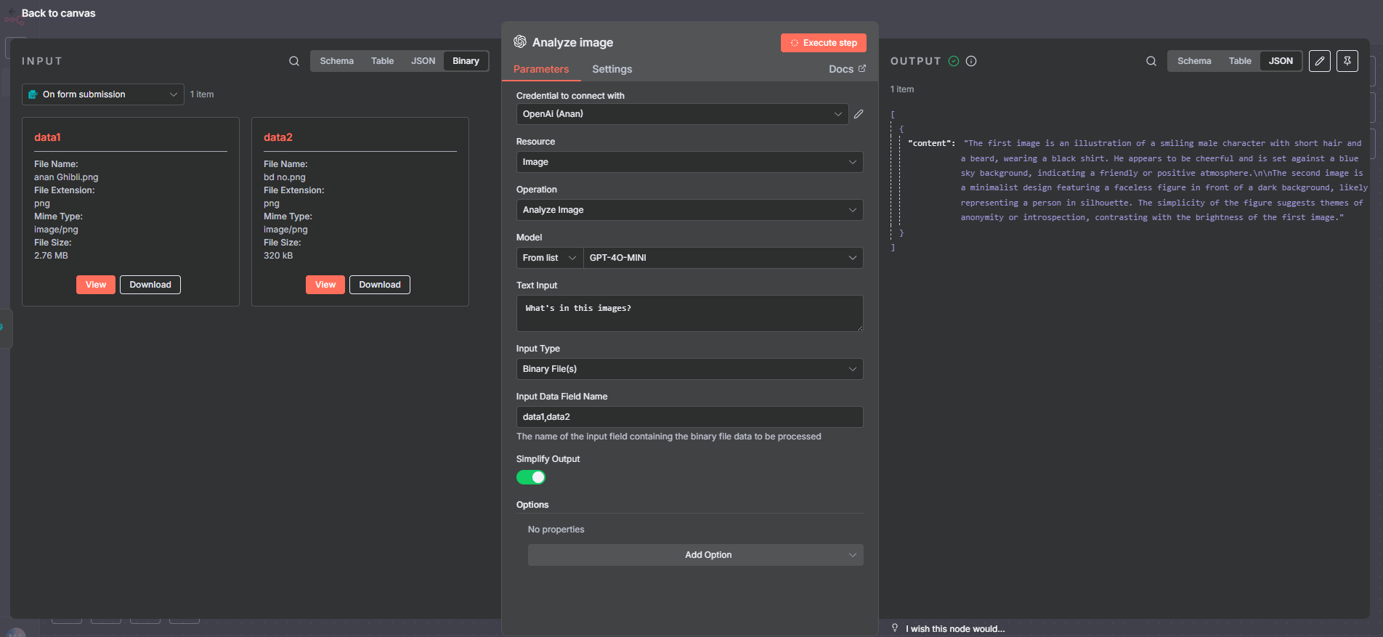Switch Input view to the Table tab
This screenshot has height=637, width=1383.
point(382,61)
